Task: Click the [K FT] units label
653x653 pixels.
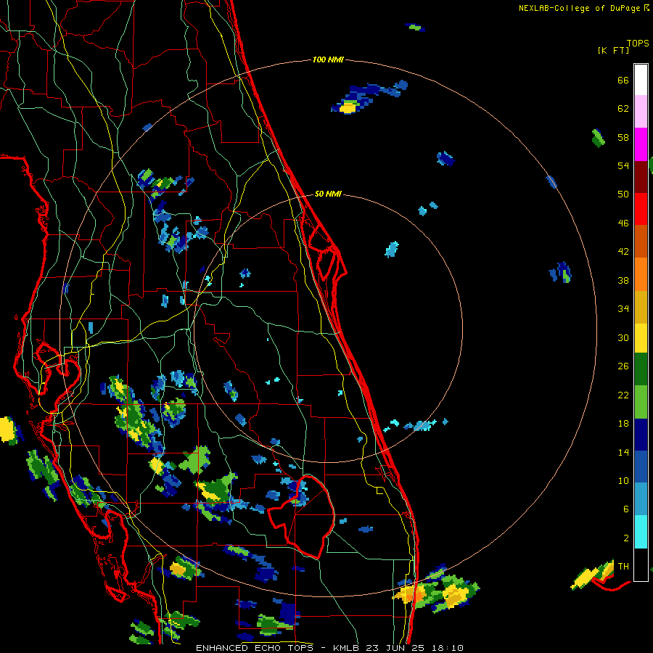Action: pyautogui.click(x=613, y=50)
